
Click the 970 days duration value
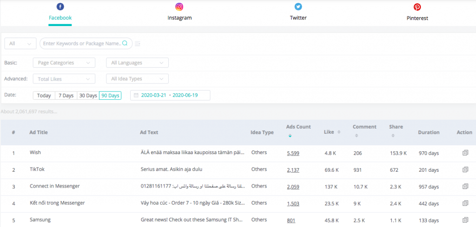coord(429,153)
